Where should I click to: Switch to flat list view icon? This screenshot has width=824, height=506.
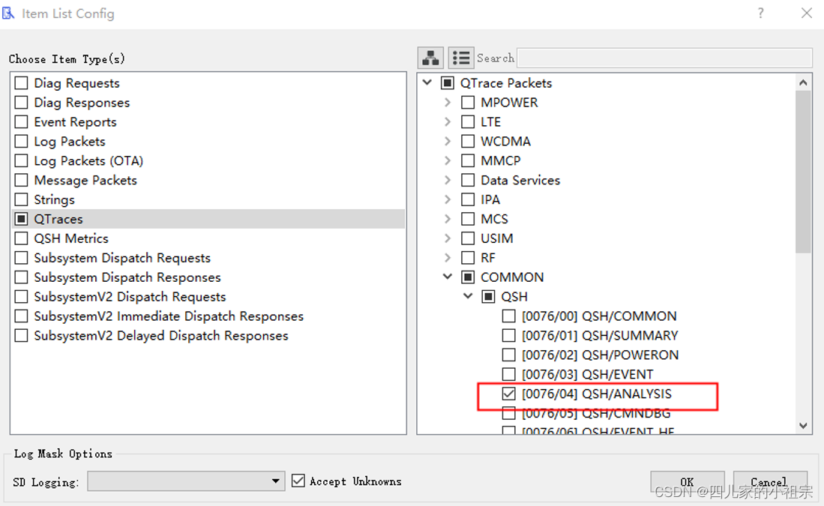coord(461,58)
